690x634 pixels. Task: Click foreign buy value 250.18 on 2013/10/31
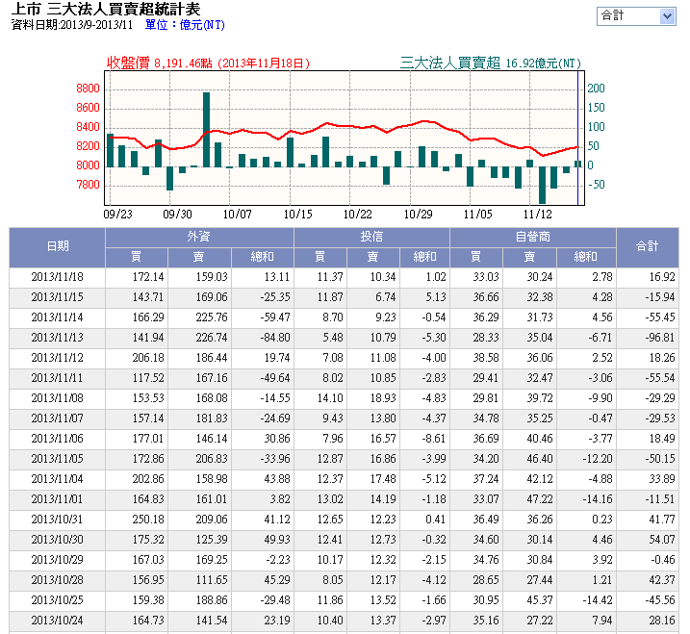pyautogui.click(x=148, y=520)
